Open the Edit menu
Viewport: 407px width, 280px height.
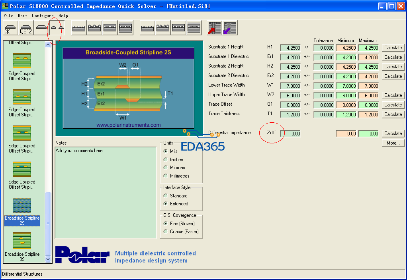tap(23, 15)
